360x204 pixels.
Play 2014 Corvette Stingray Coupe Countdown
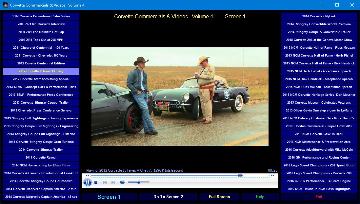[x=41, y=181]
